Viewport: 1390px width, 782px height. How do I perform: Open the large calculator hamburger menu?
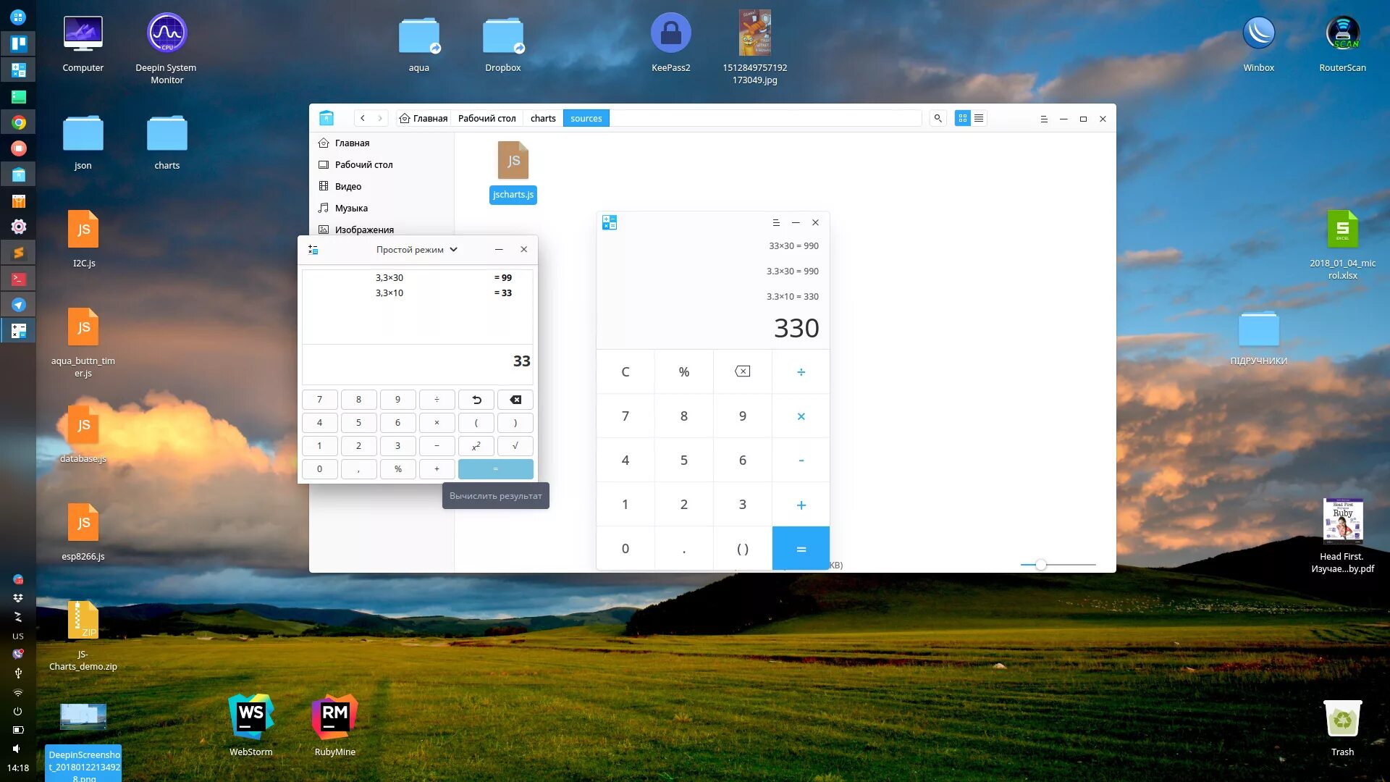[x=776, y=222]
